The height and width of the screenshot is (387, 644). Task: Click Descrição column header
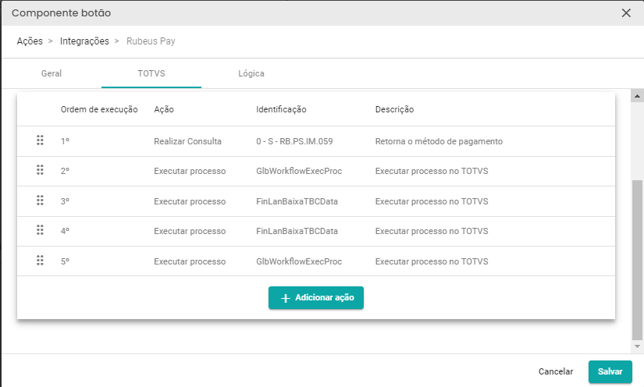(394, 109)
